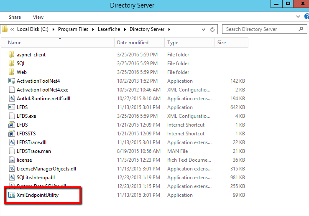Viewport: 309px width, 216px height.
Task: Click Directory Server in address path
Action: point(147,29)
